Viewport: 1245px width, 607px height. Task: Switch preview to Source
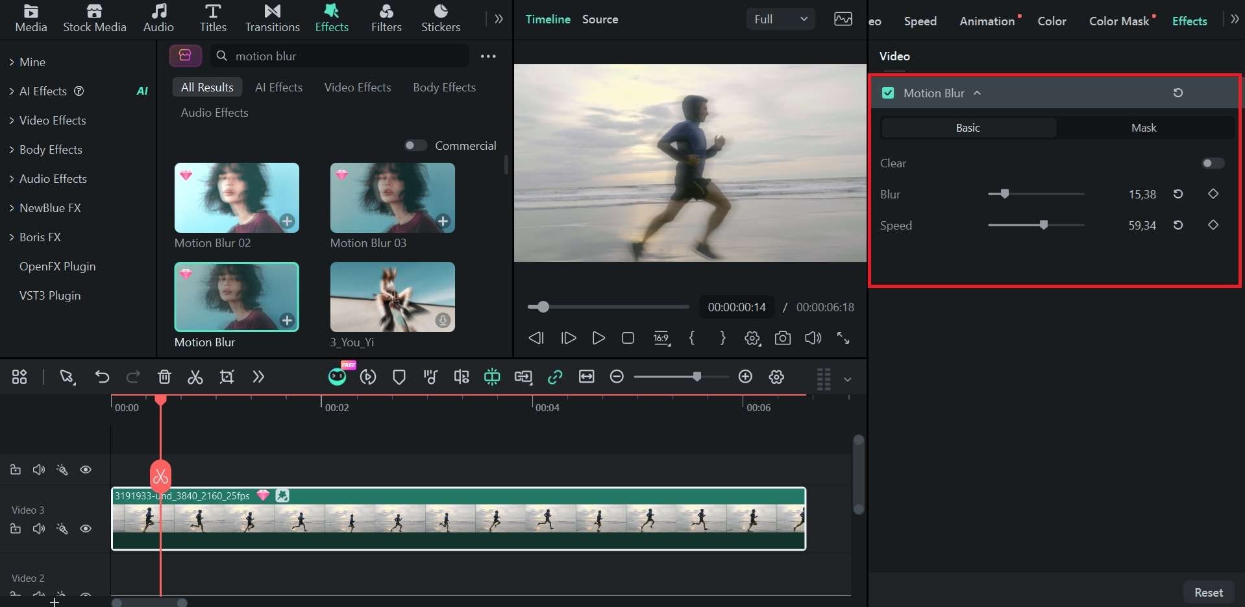pyautogui.click(x=600, y=19)
